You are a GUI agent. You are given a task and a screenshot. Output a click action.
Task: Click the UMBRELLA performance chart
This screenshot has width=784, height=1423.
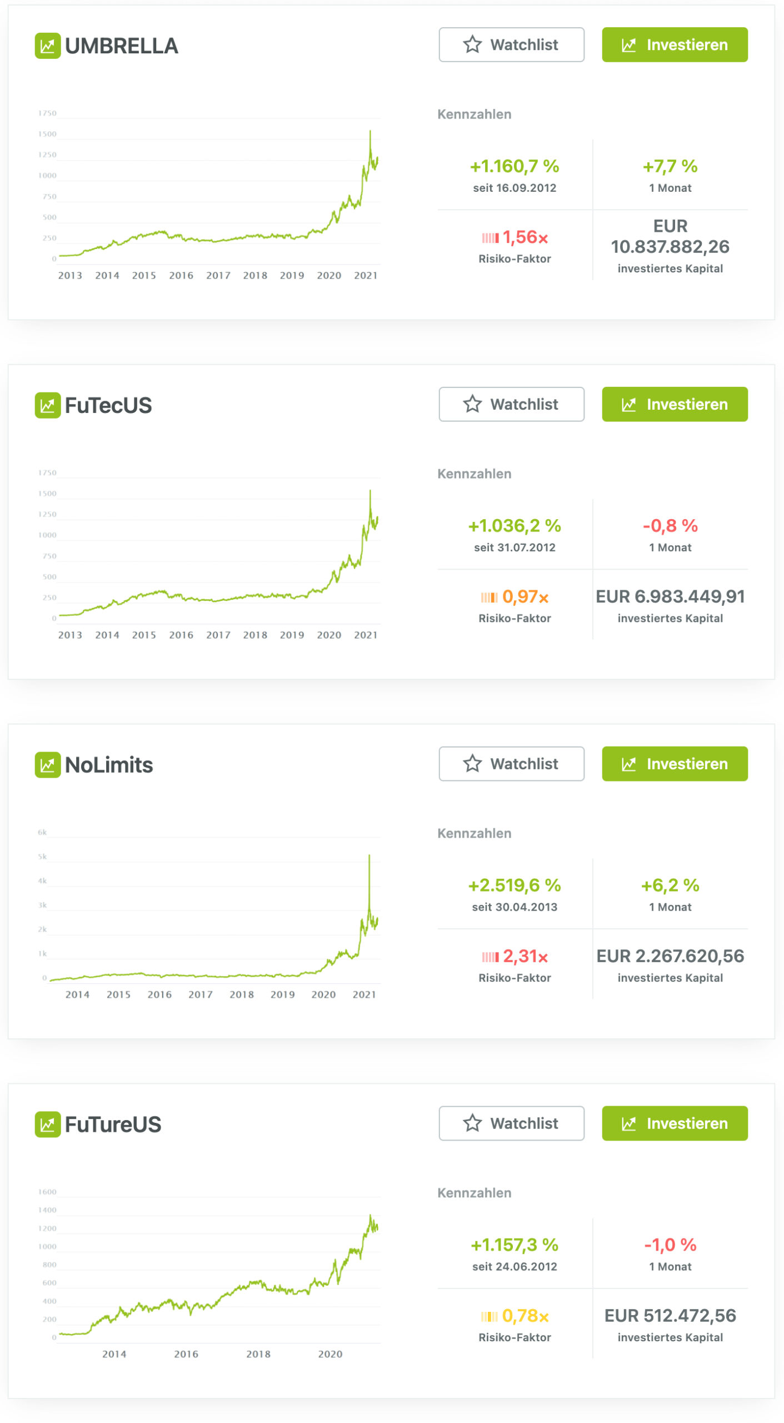click(217, 195)
